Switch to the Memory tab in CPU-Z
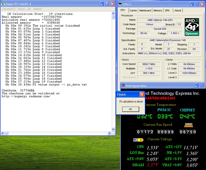This screenshot has height=170, width=206. pos(158,11)
